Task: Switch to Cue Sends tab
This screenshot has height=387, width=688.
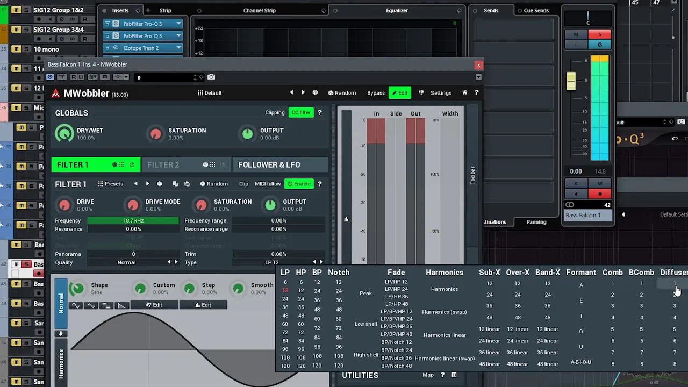Action: coord(536,10)
